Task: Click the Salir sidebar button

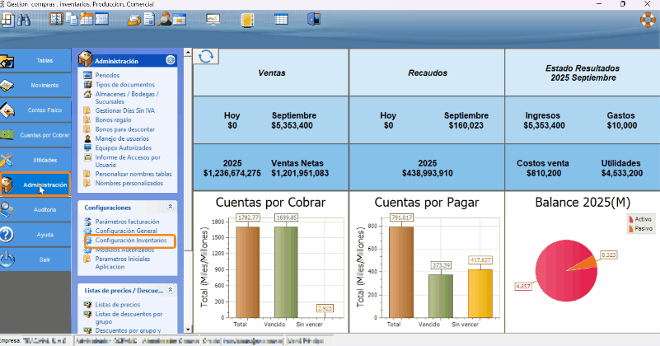Action: pyautogui.click(x=35, y=259)
